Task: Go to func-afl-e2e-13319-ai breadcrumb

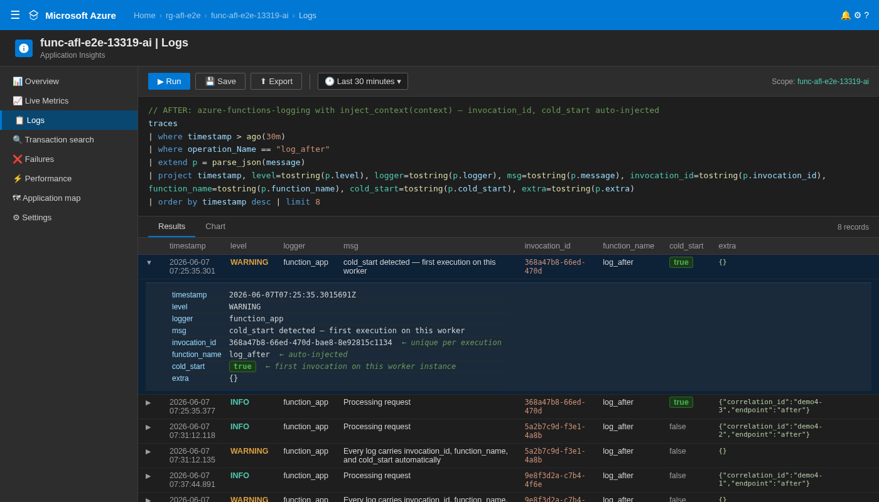Action: (x=250, y=15)
